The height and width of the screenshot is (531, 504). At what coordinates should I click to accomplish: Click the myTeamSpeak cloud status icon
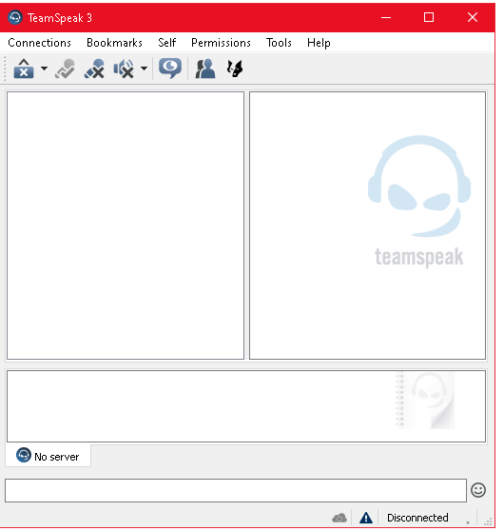coord(339,518)
